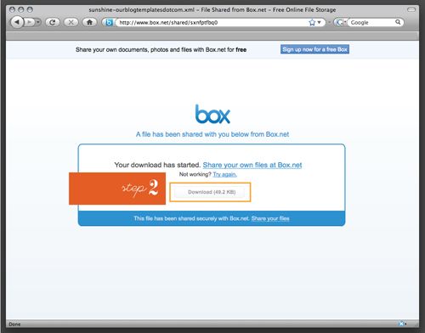Screen dimensions: 425x333
Task: Reload the page with the refresh icon
Action: [x=53, y=22]
